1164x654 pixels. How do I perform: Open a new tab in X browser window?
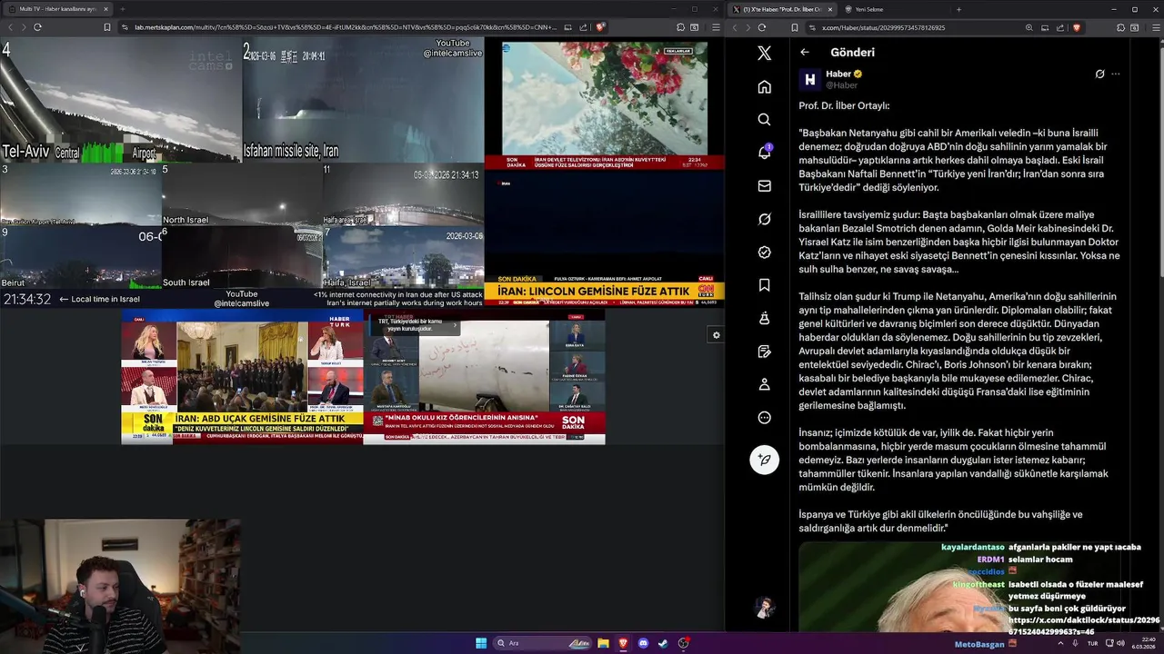point(958,9)
